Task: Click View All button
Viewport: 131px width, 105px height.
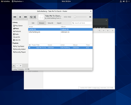Action: tap(50, 23)
